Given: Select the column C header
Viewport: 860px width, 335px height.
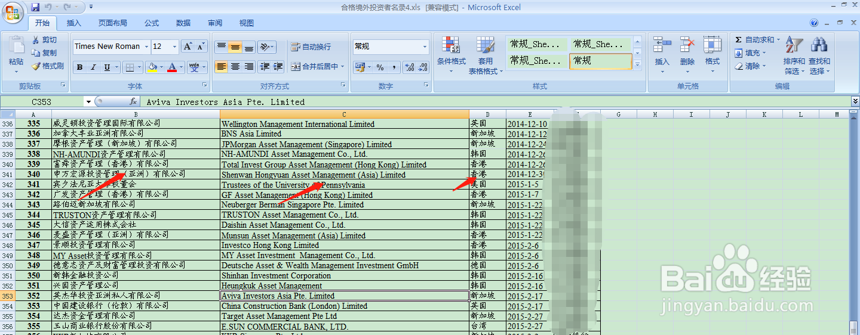Looking at the screenshot, I should pos(344,114).
